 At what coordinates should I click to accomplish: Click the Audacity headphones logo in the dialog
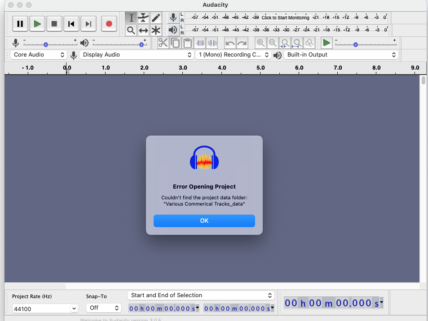point(204,158)
